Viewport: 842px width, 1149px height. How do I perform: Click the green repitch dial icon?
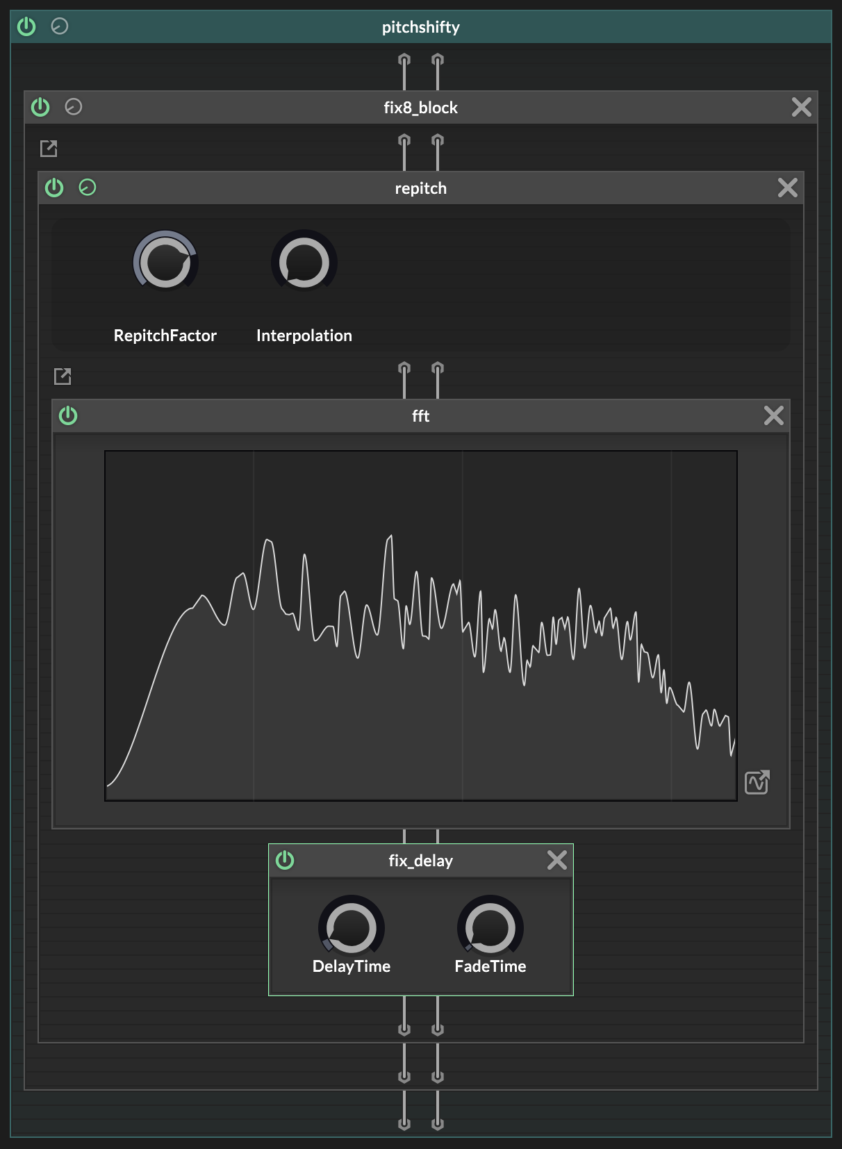pyautogui.click(x=88, y=188)
